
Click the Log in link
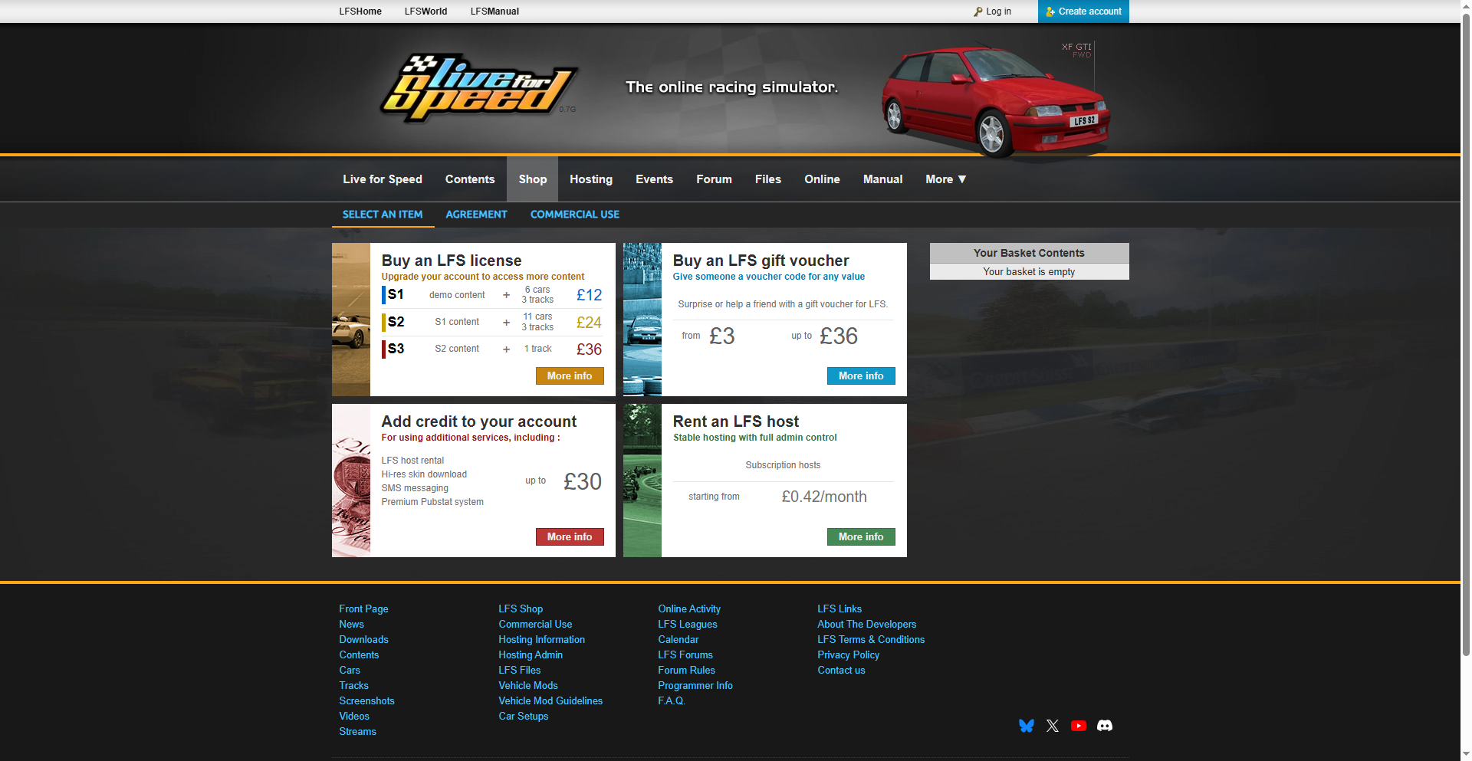tap(993, 11)
